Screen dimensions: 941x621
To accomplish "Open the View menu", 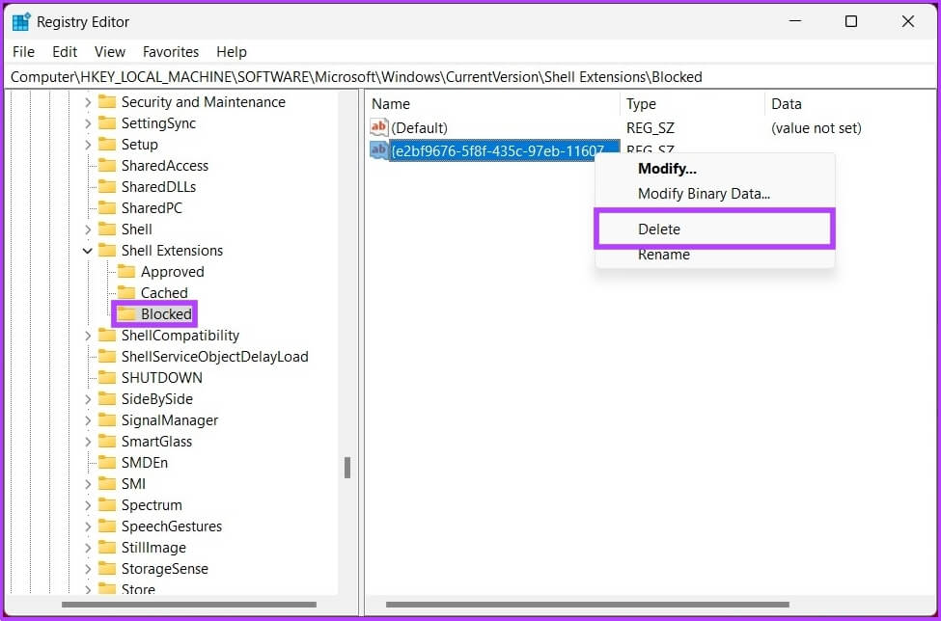I will click(110, 52).
